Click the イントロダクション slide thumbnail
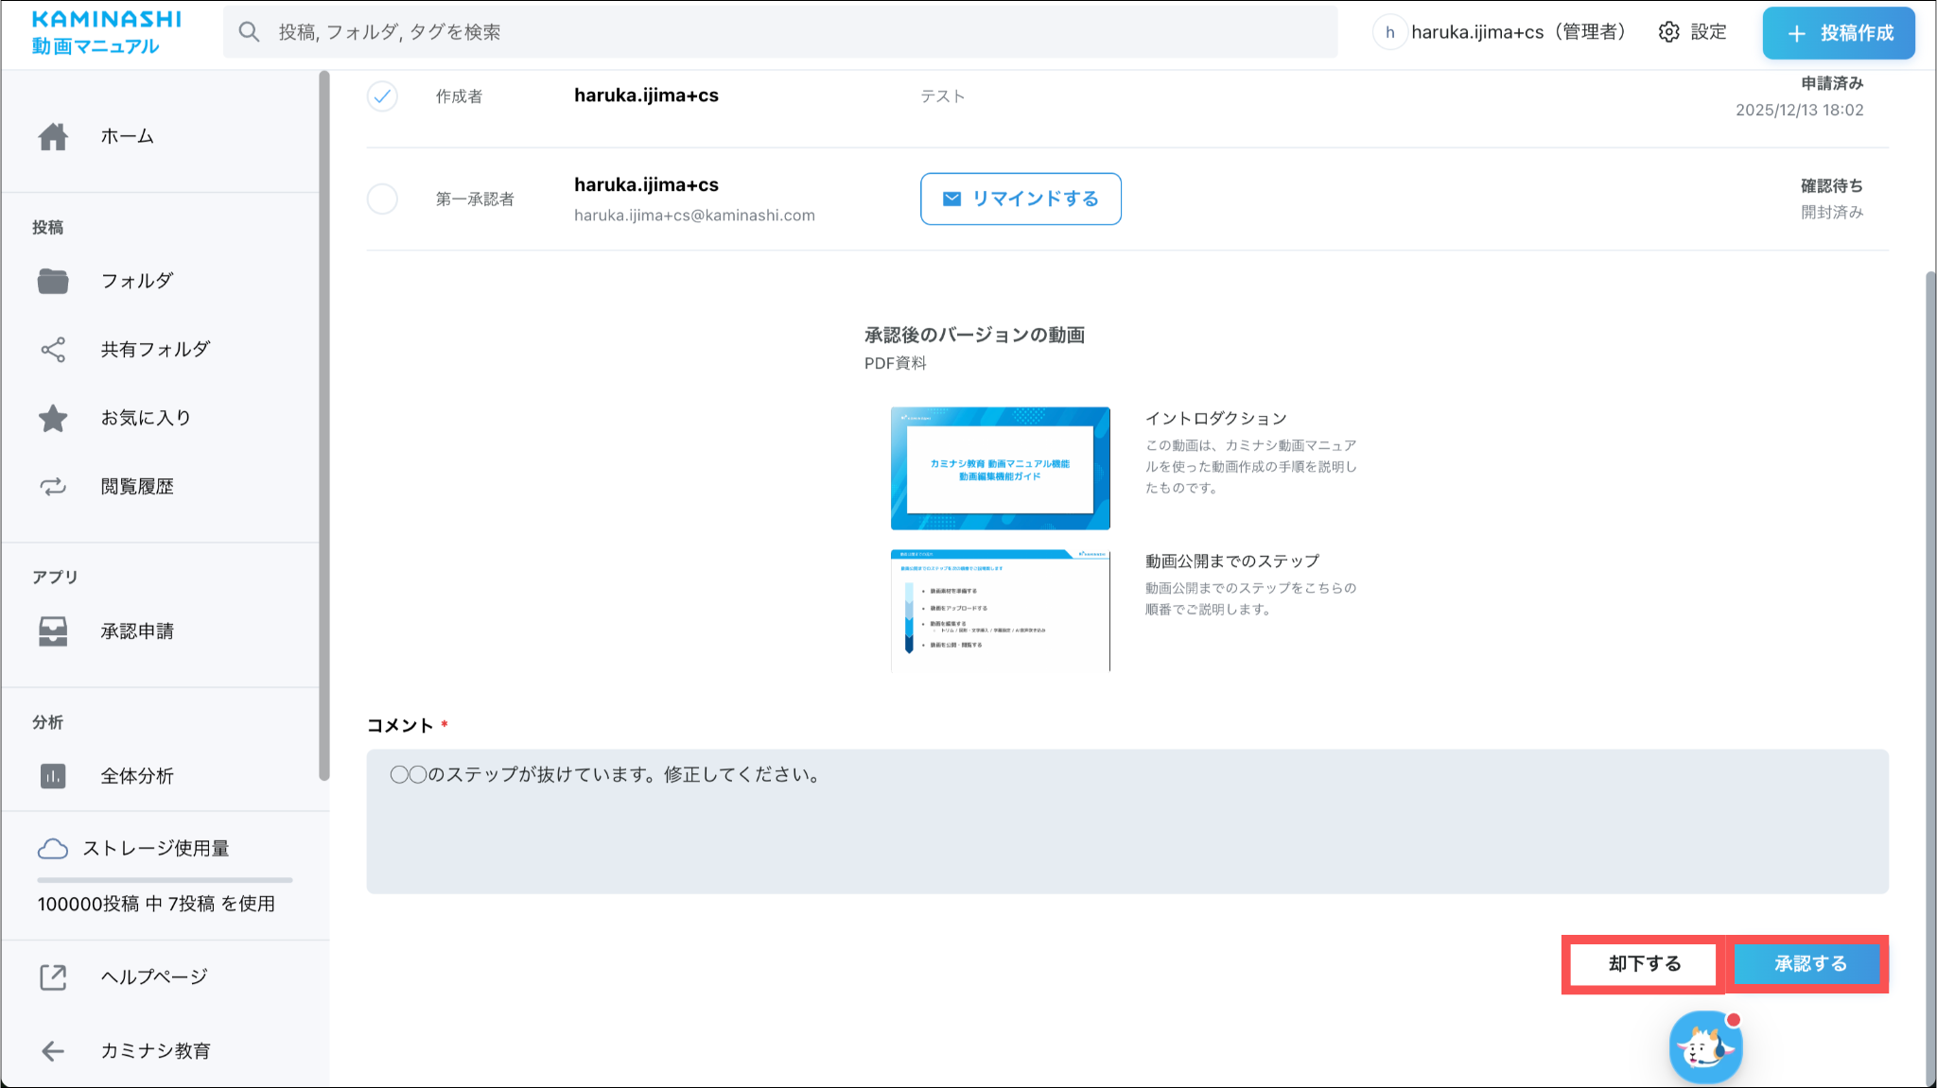This screenshot has height=1088, width=1937. pos(1000,469)
